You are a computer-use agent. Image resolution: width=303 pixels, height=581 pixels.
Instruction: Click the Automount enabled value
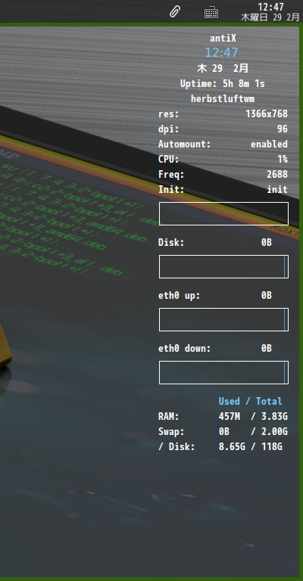point(269,144)
